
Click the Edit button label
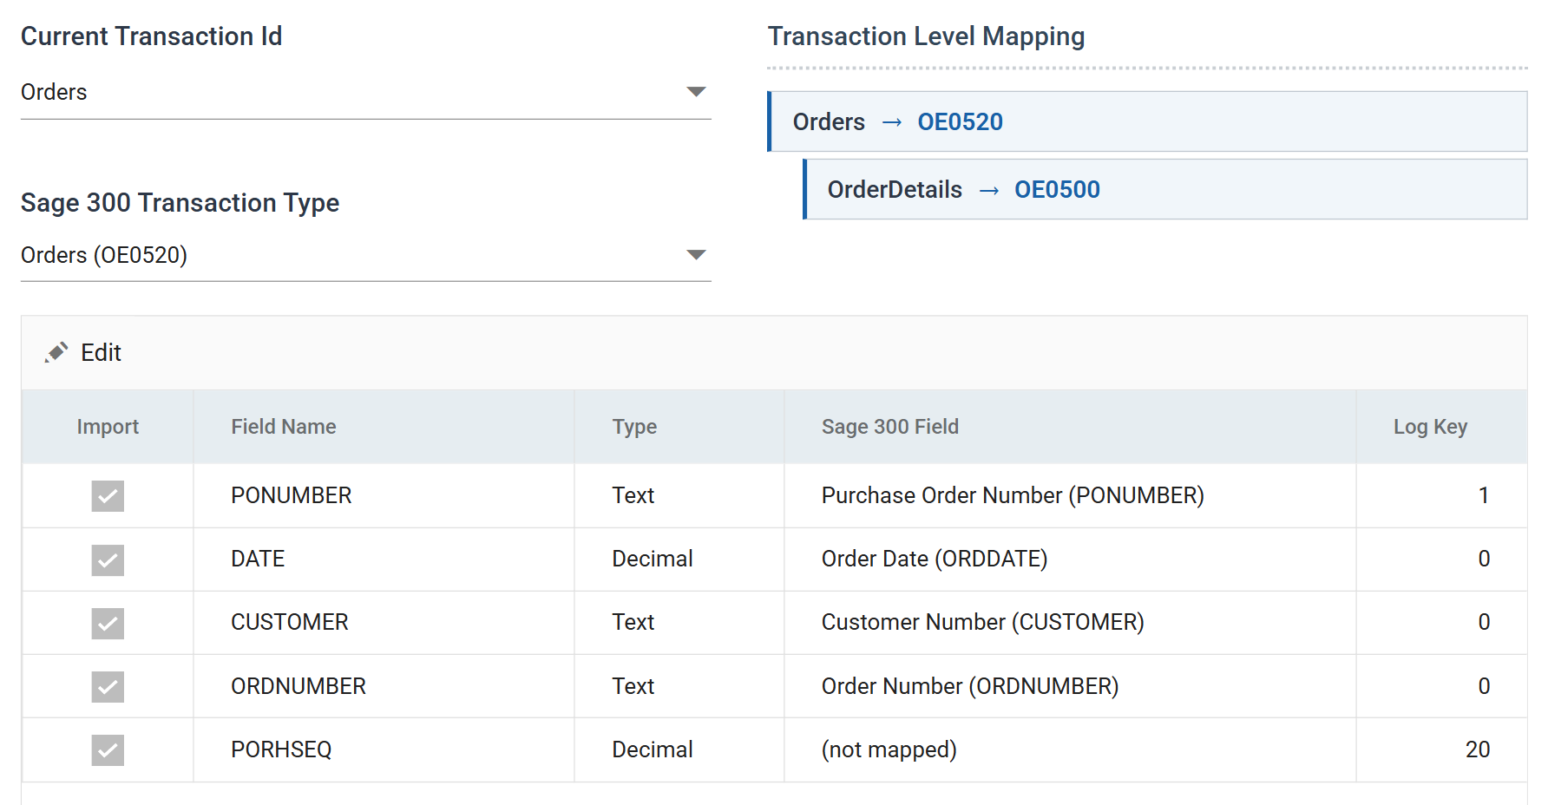tap(101, 352)
